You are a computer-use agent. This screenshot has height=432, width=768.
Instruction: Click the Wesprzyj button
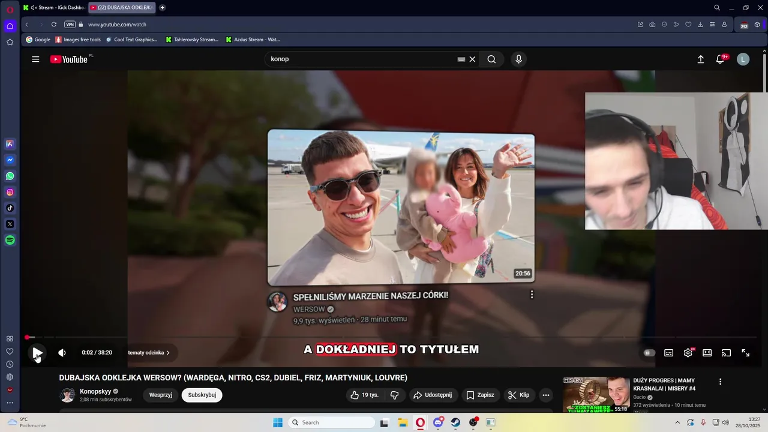coord(161,395)
